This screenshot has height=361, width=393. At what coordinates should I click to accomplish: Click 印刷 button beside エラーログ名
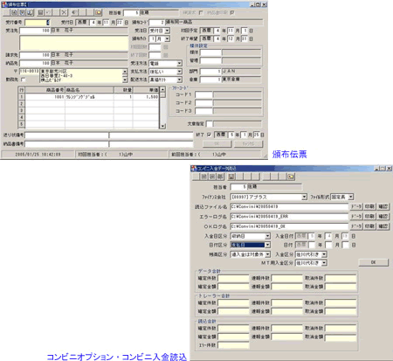pyautogui.click(x=369, y=217)
